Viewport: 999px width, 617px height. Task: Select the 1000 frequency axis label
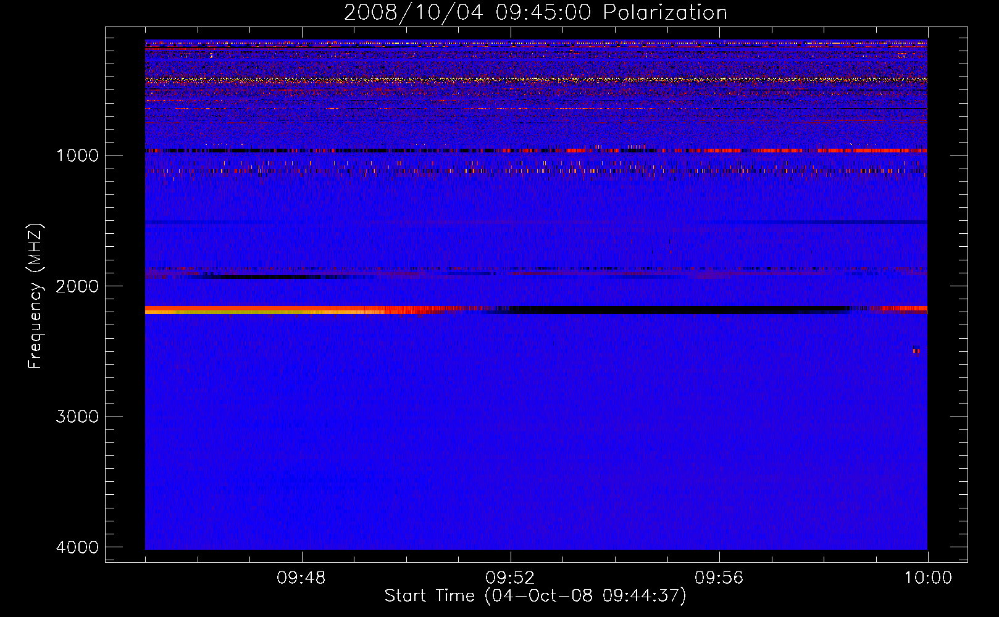[77, 155]
